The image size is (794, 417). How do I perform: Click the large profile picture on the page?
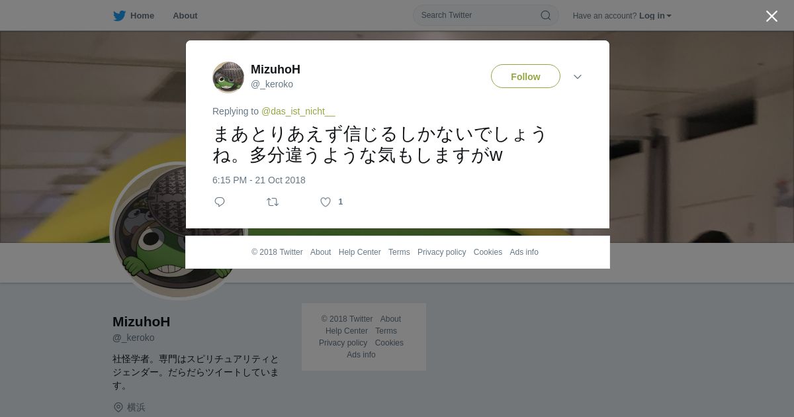pyautogui.click(x=177, y=231)
